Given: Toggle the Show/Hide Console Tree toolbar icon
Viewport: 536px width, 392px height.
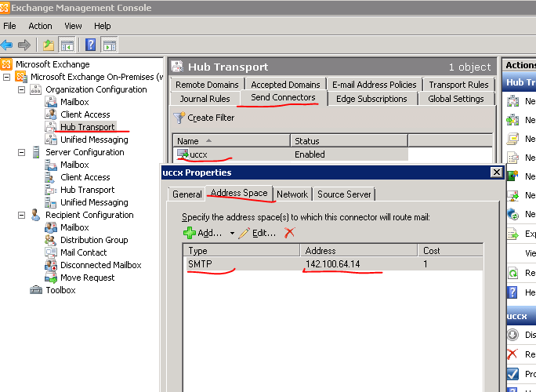Looking at the screenshot, I should click(67, 45).
